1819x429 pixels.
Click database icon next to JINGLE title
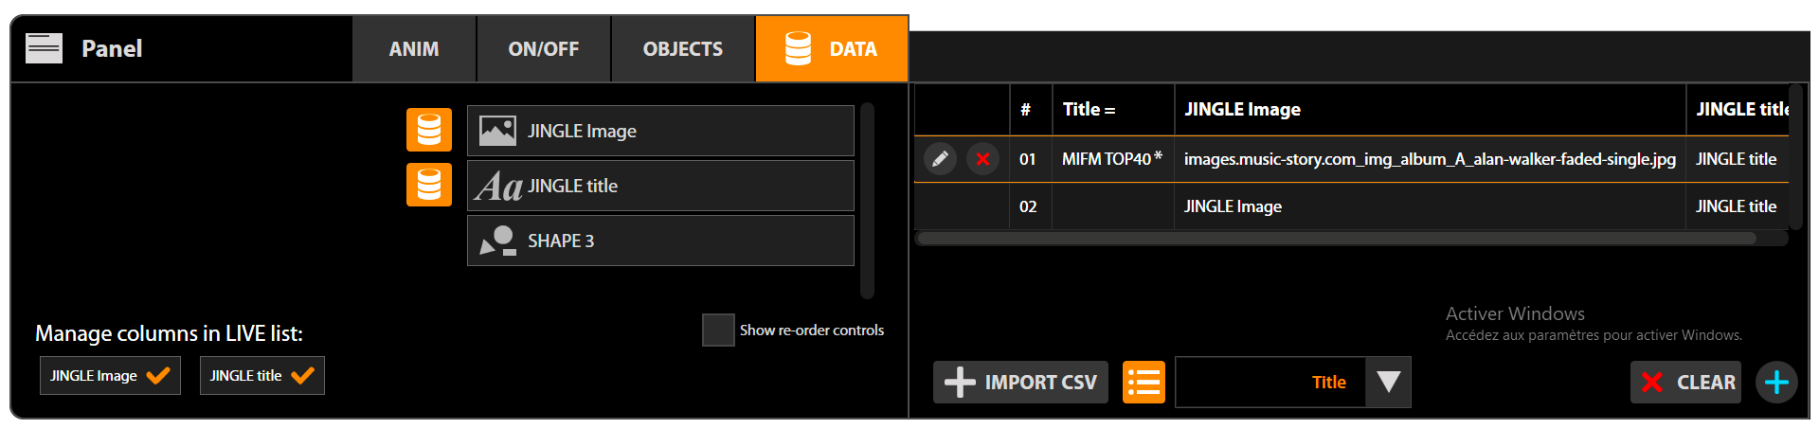(x=429, y=185)
